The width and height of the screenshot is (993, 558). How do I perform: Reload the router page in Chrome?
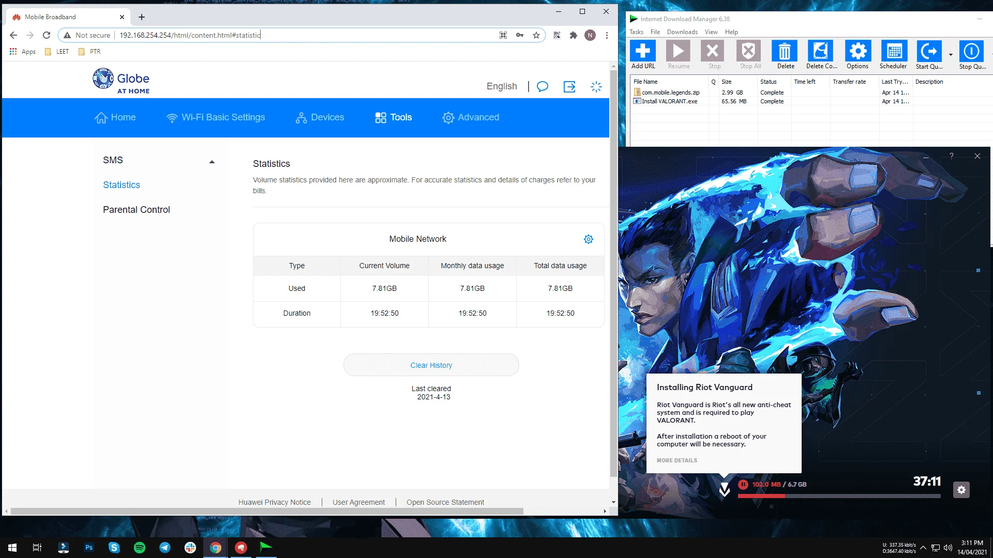point(47,35)
